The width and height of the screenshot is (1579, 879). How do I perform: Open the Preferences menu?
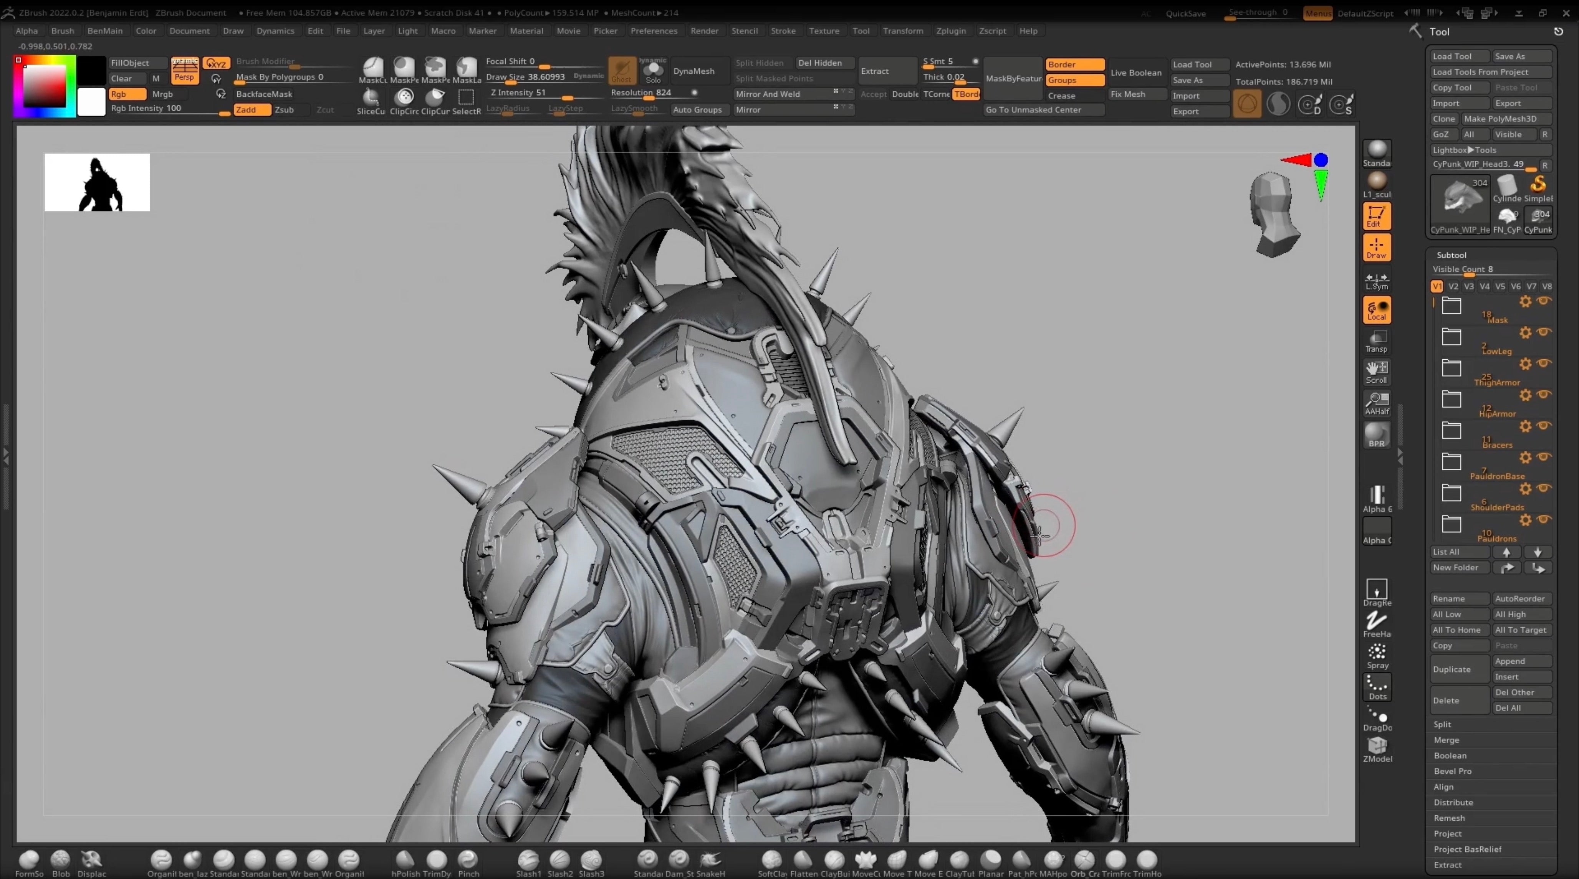[x=654, y=31]
